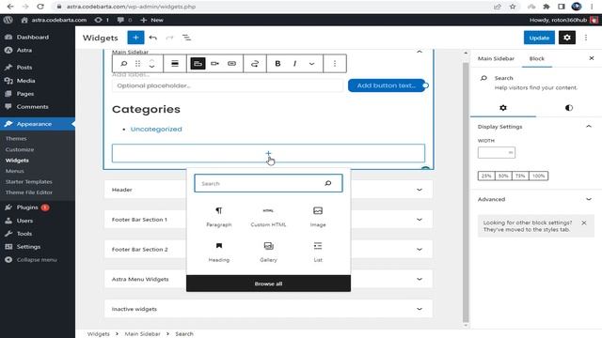Click Browse all blocks button

click(268, 284)
